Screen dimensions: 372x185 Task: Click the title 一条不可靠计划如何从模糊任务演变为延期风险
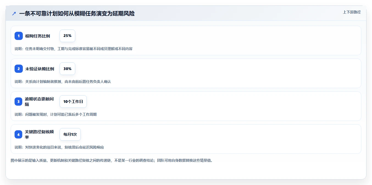(77, 14)
